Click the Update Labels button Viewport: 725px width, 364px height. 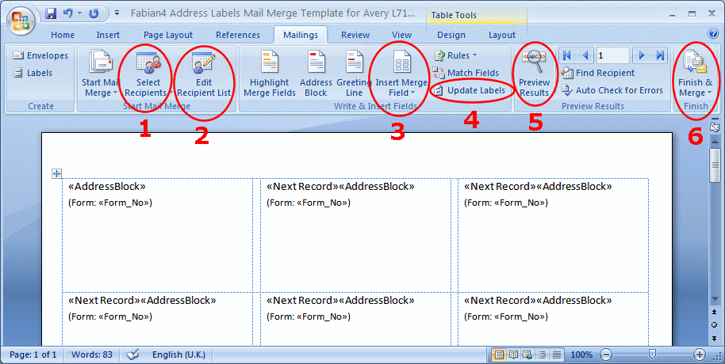470,90
